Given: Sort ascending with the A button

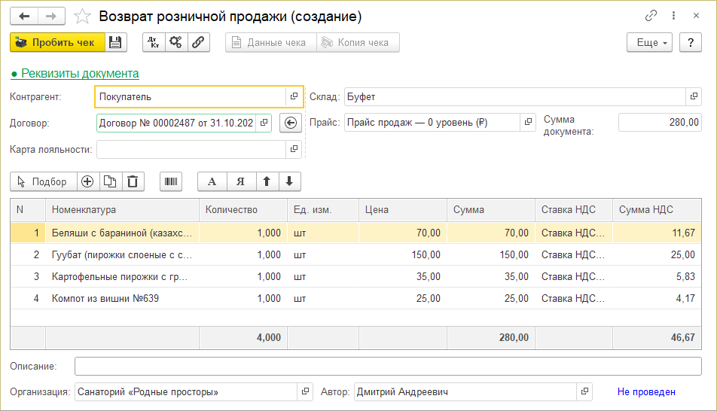Looking at the screenshot, I should 212,181.
